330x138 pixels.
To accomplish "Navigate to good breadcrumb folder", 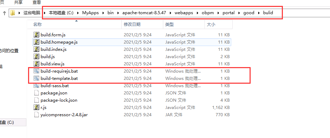I will coord(249,13).
